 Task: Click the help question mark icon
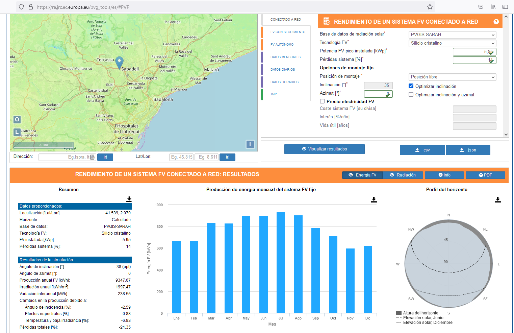tap(496, 22)
